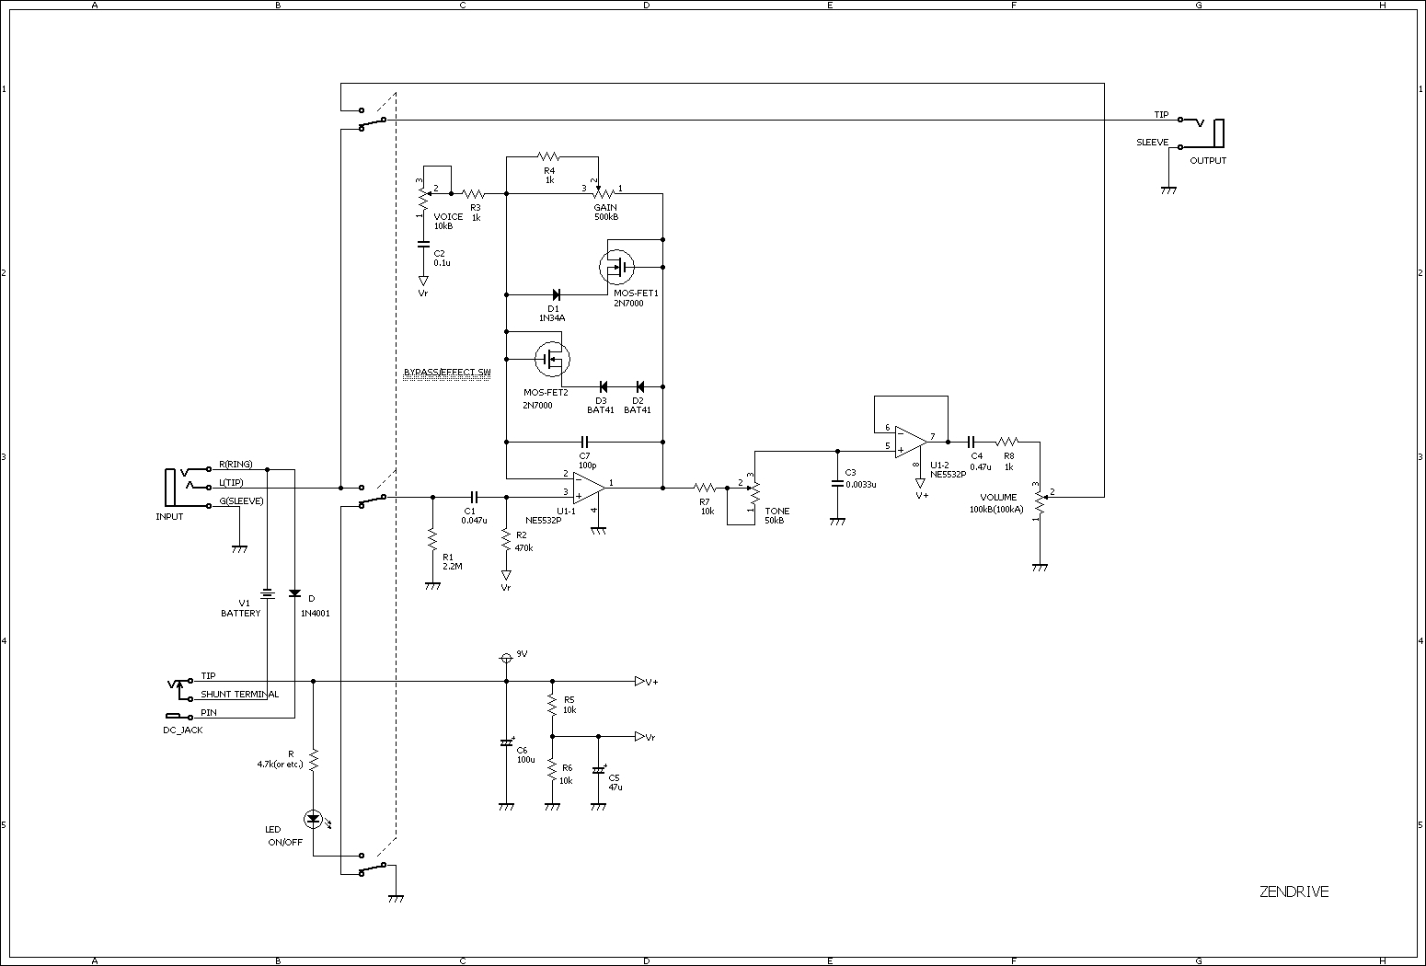Click the C1 0.047u capacitor symbol
This screenshot has height=966, width=1426.
[475, 497]
